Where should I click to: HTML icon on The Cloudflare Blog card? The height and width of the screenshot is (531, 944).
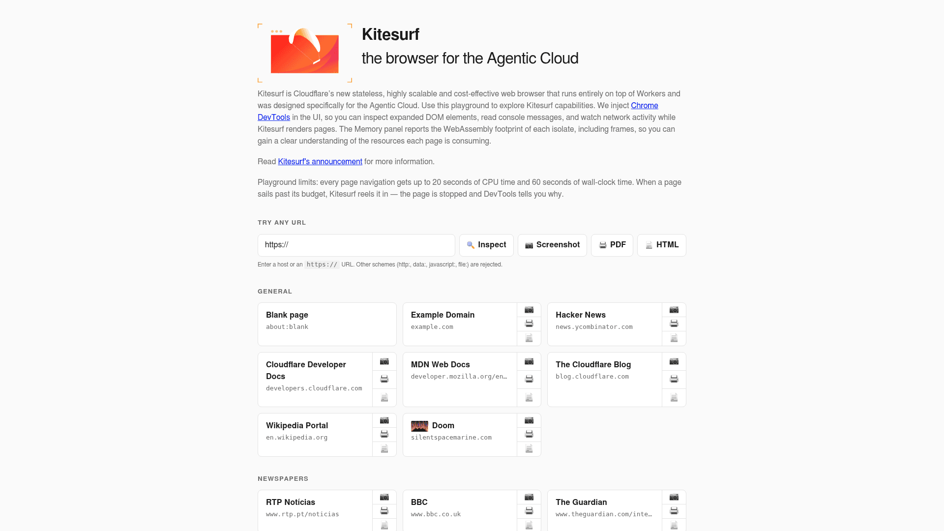point(674,397)
